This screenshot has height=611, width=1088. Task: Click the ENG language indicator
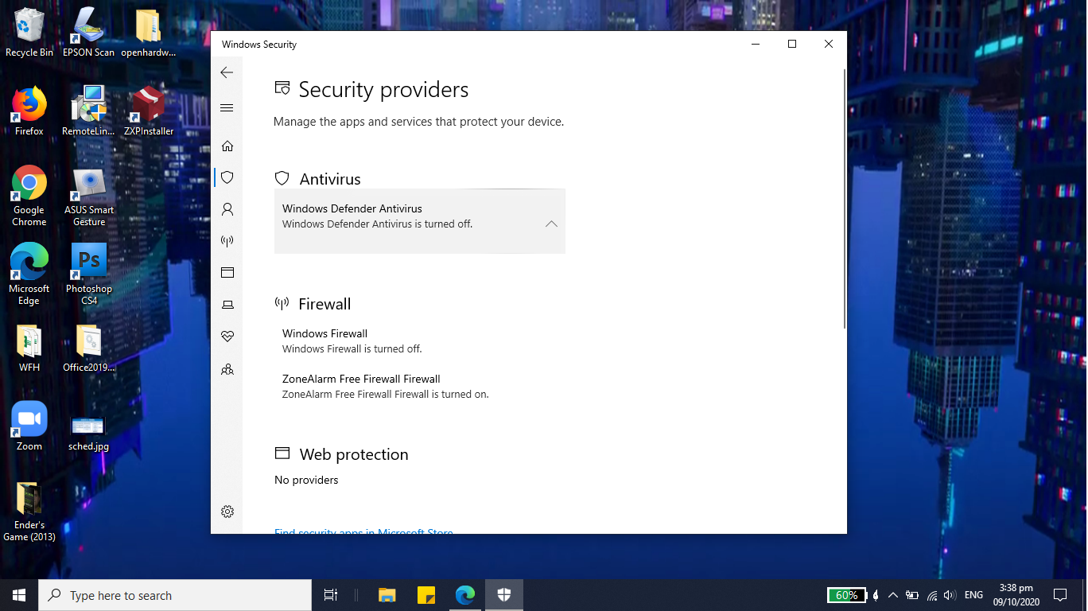click(973, 595)
